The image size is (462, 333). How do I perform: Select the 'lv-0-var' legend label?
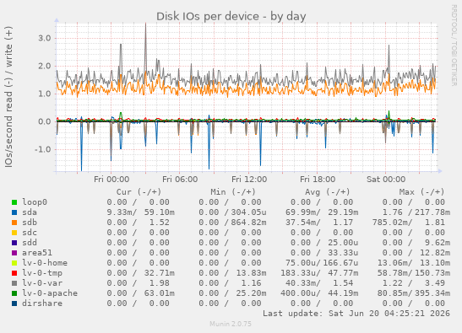point(42,283)
